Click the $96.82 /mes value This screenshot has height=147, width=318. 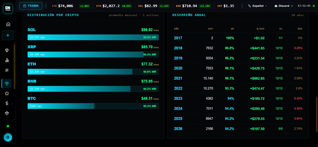[150, 30]
